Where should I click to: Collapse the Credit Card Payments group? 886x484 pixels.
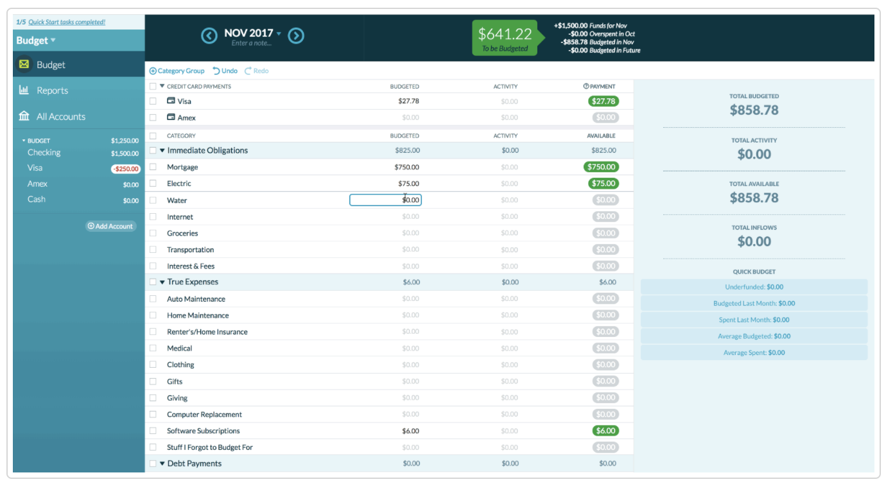point(162,86)
